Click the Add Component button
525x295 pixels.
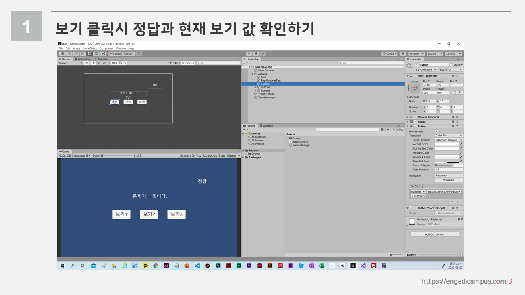(435, 234)
